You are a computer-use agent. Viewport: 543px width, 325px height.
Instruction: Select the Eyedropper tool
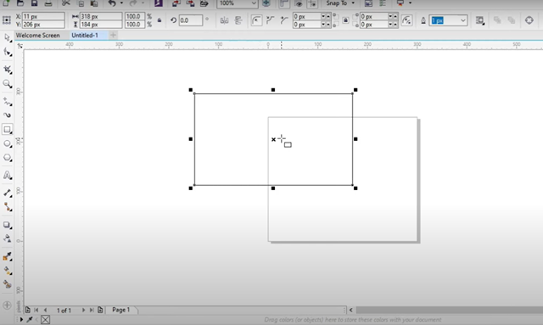pyautogui.click(x=8, y=256)
